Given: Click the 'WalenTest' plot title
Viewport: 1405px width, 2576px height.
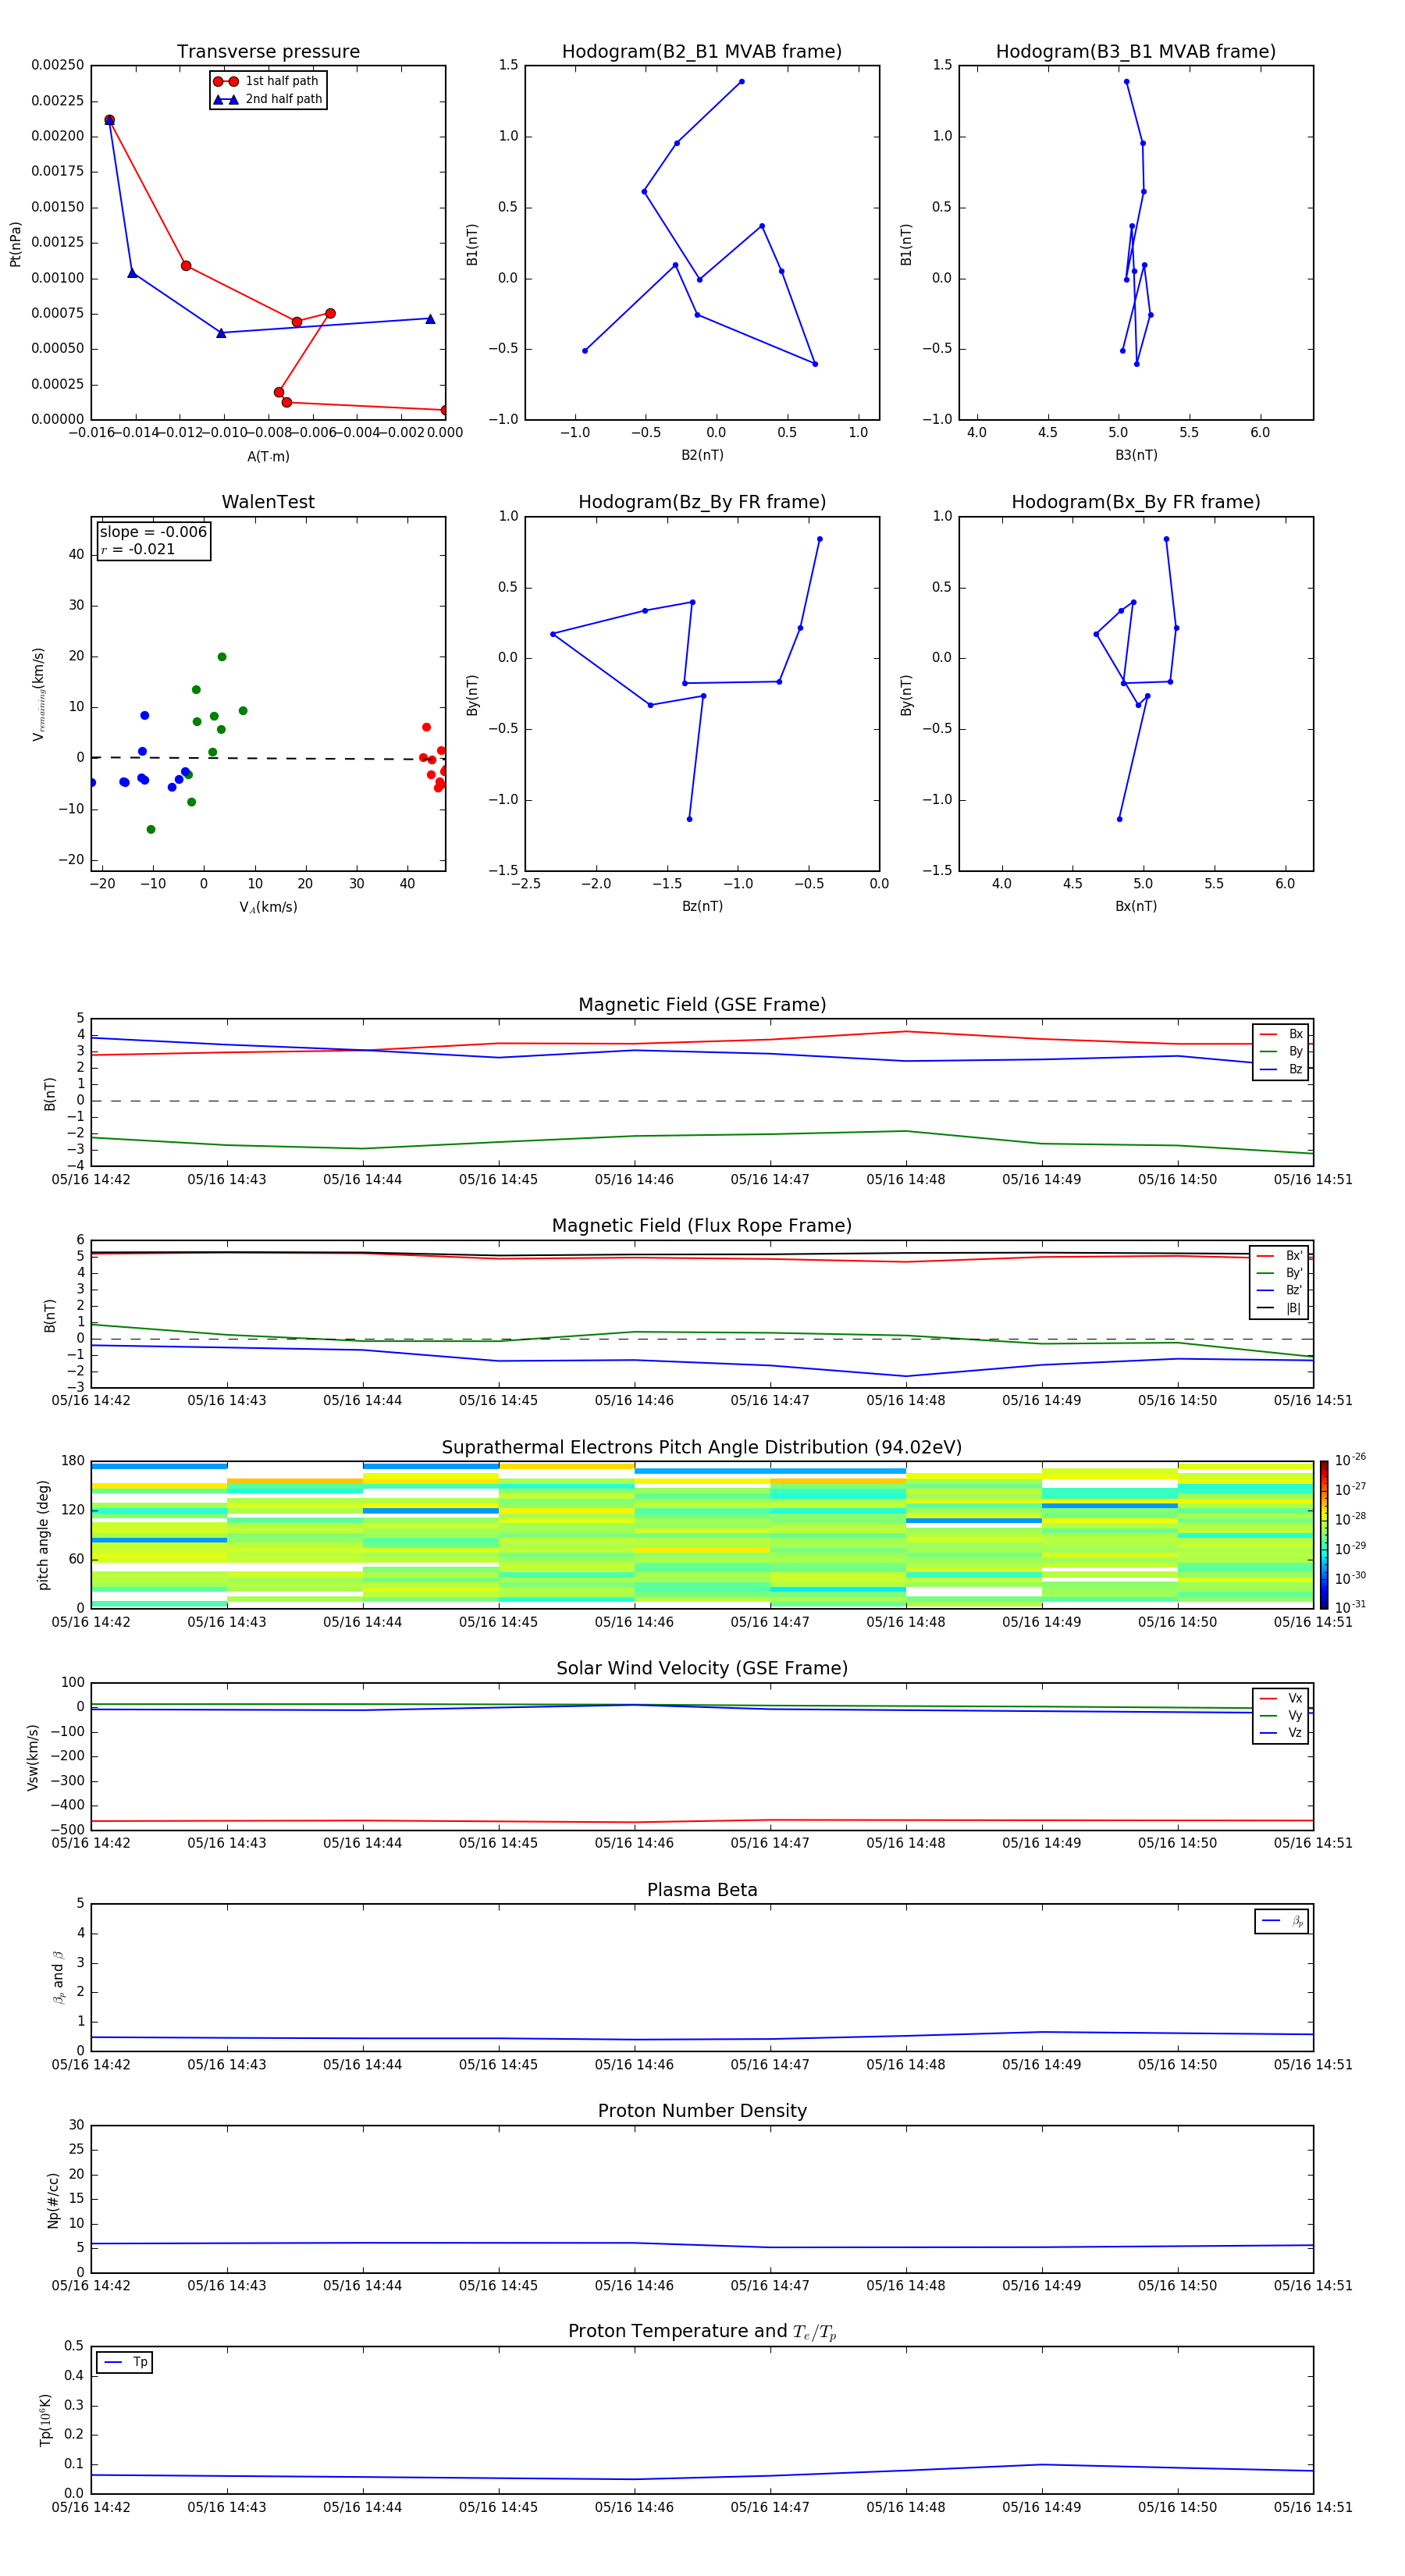Looking at the screenshot, I should click(x=268, y=502).
